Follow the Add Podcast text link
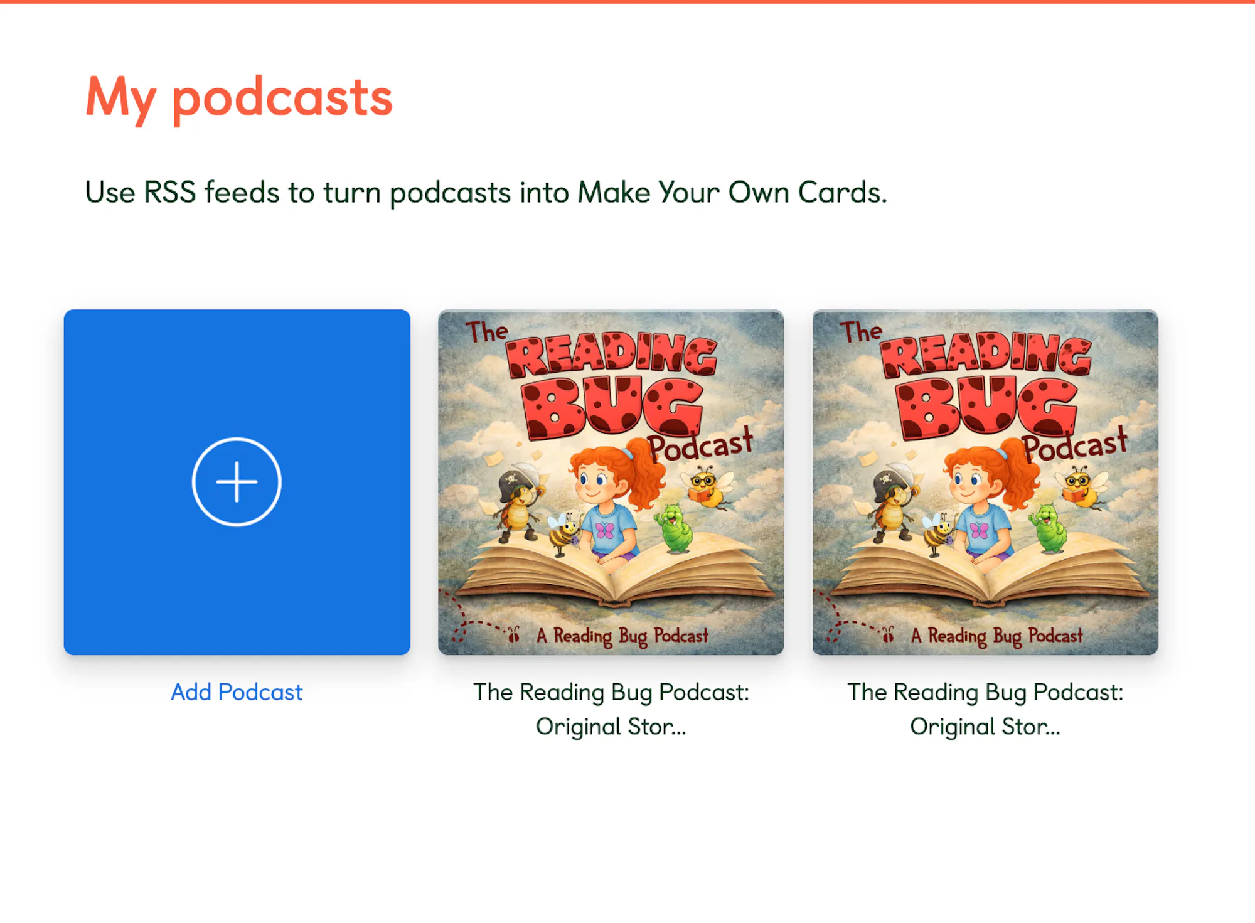 pyautogui.click(x=237, y=692)
